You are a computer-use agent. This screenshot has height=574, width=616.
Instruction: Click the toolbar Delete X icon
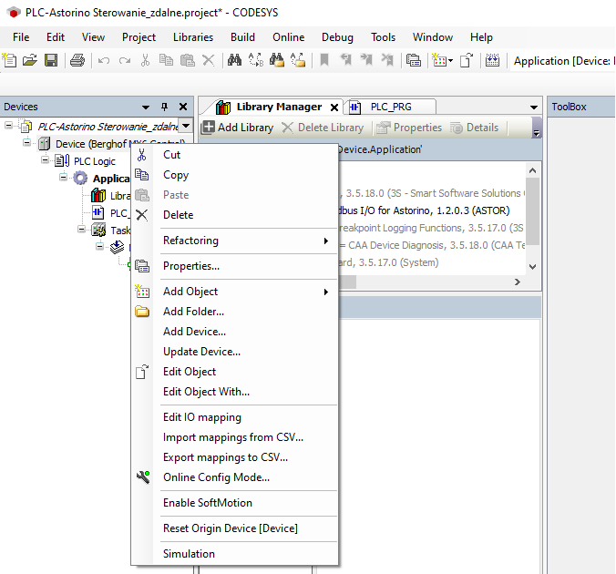click(x=208, y=60)
